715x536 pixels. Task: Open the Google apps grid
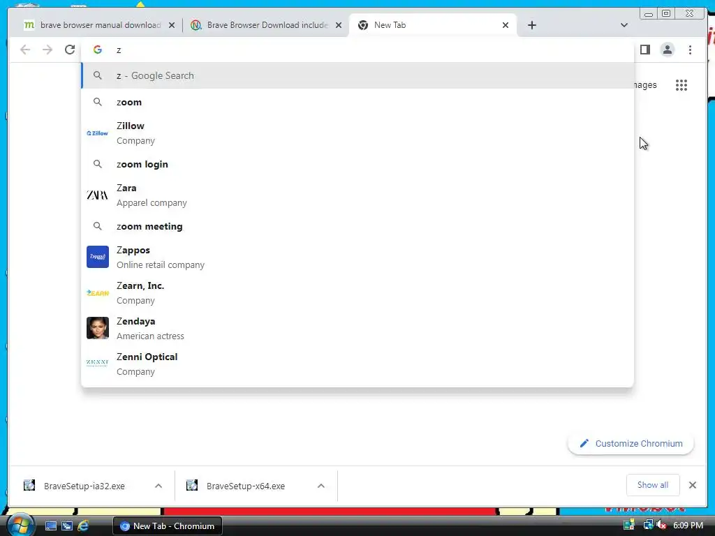pos(681,85)
